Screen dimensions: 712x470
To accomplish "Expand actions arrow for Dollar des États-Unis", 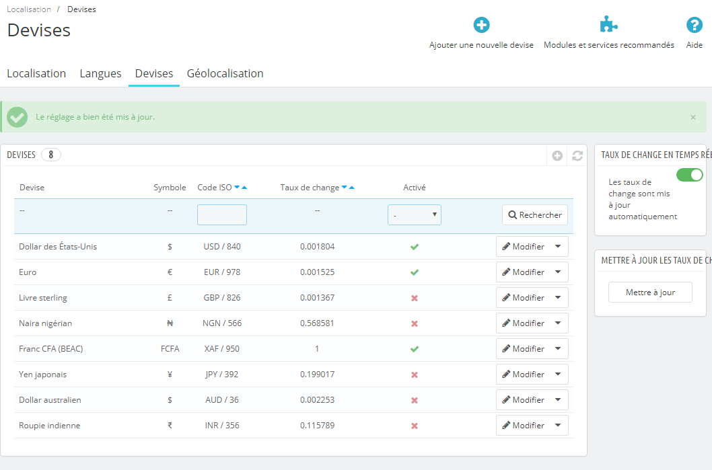I will [558, 247].
